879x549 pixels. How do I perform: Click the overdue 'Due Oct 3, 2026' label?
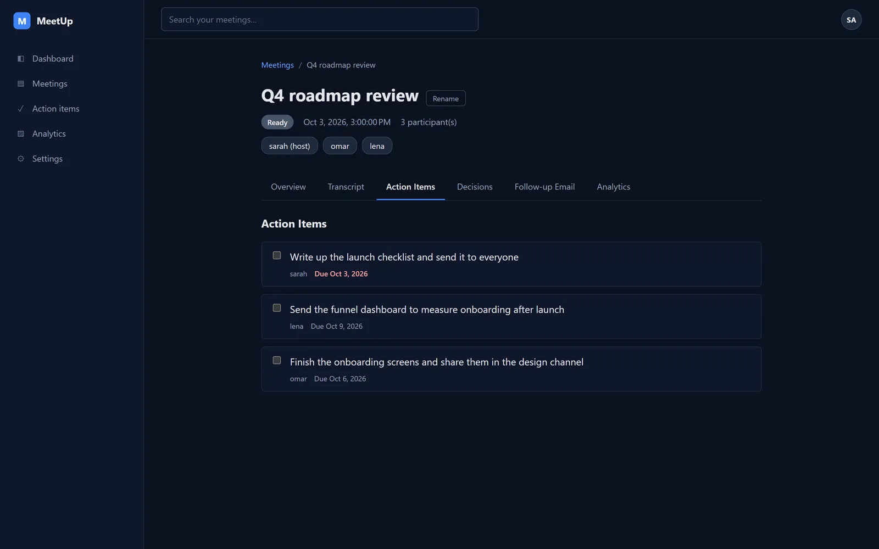341,274
